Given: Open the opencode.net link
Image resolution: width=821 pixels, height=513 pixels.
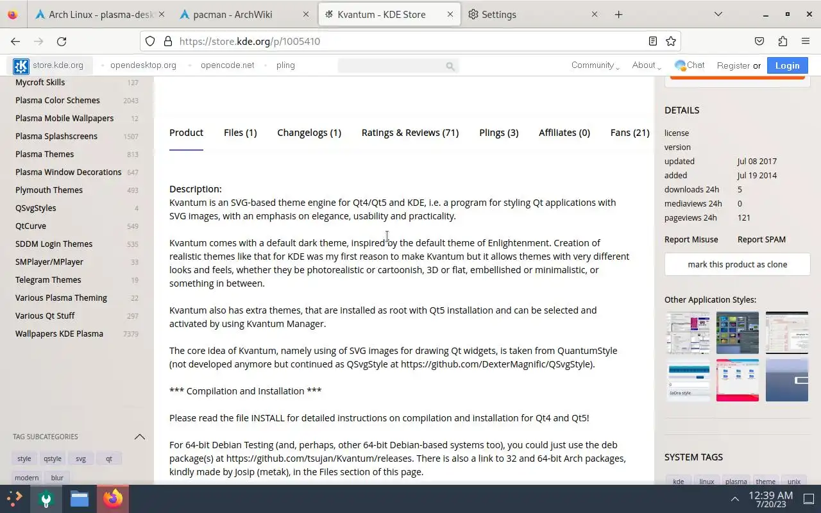Looking at the screenshot, I should coord(227,65).
